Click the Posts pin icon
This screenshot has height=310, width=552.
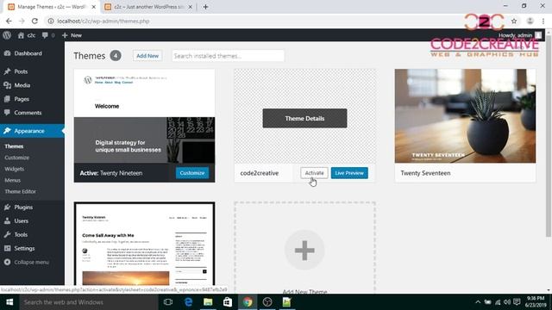coord(7,71)
